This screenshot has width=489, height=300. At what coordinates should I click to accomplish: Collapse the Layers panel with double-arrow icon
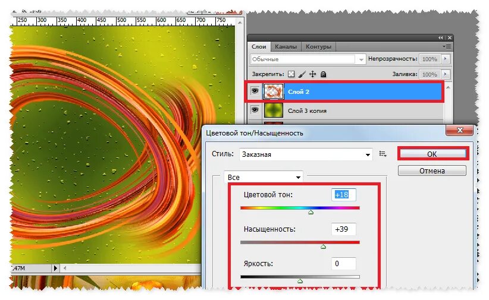tap(440, 37)
